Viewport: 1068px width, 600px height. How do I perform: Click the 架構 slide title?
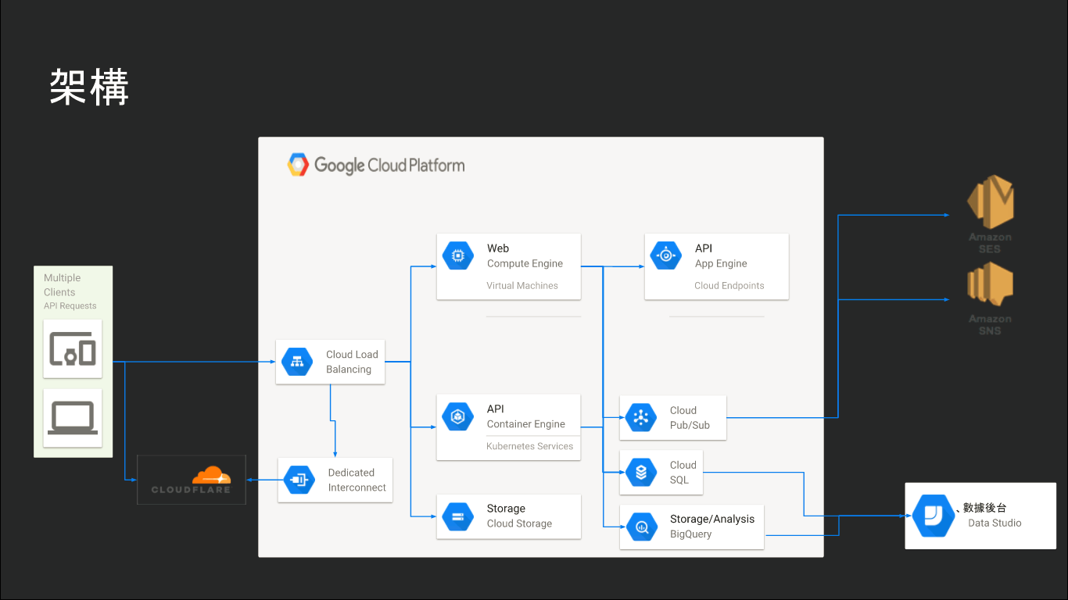click(89, 87)
